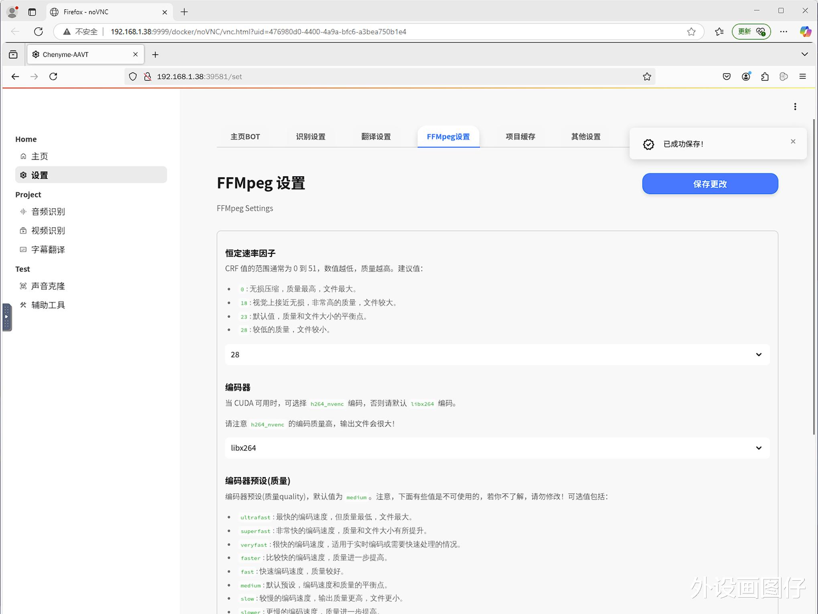Screen dimensions: 818x614
Task: Click the Firefox Pocket save icon
Action: [727, 77]
